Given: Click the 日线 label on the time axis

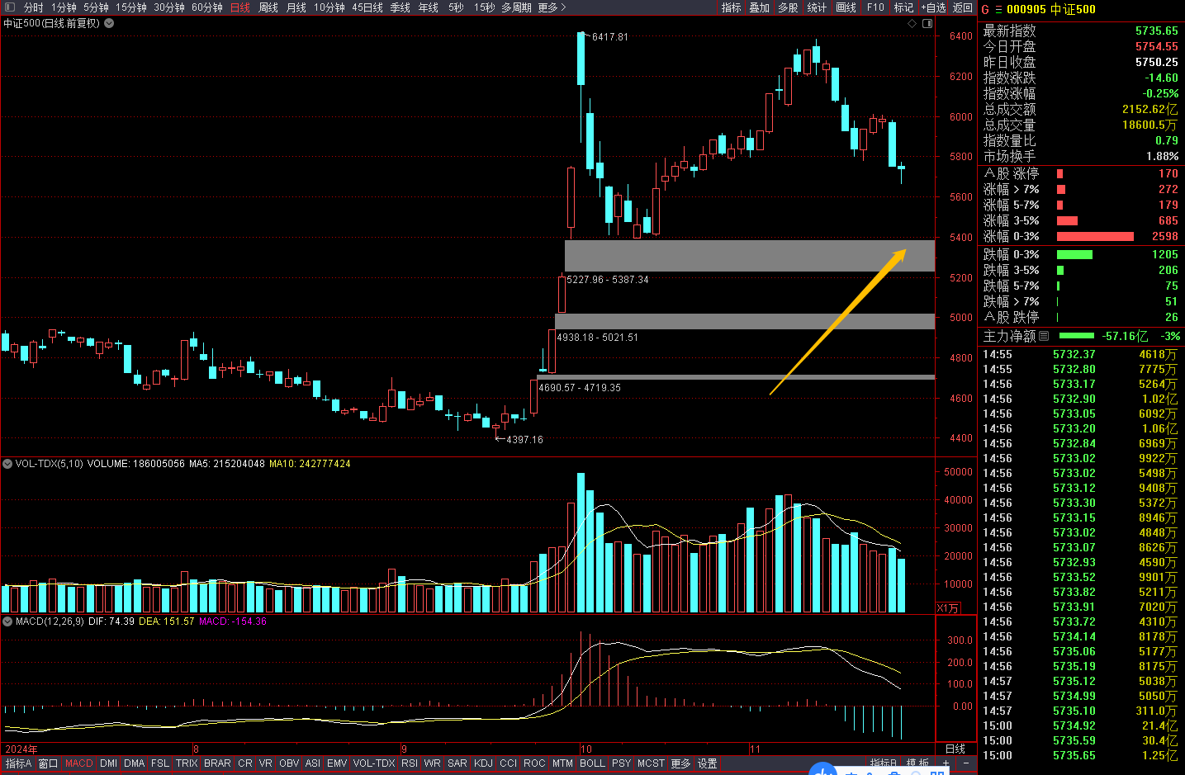Looking at the screenshot, I should click(955, 749).
